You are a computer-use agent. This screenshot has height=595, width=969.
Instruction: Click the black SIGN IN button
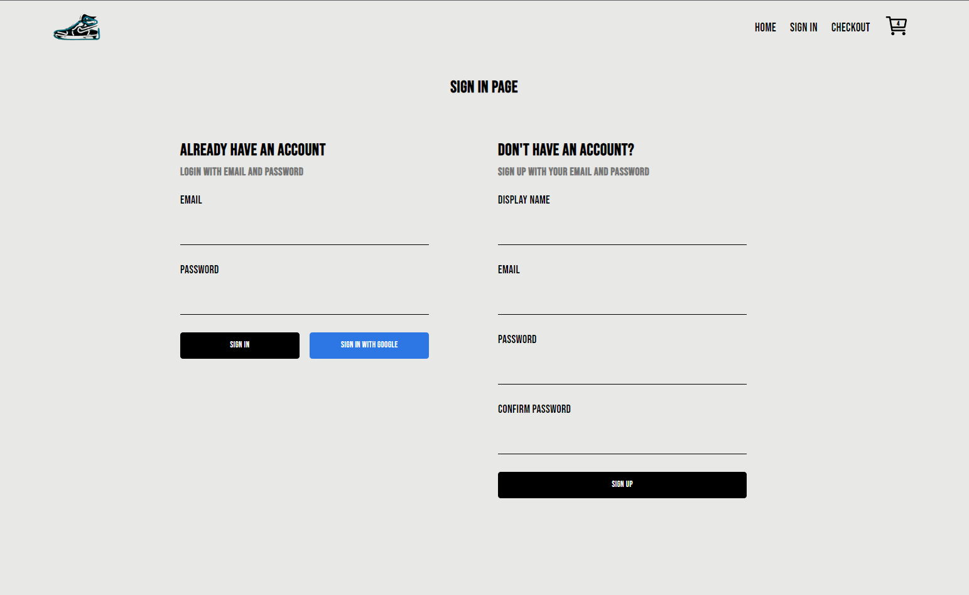coord(240,346)
